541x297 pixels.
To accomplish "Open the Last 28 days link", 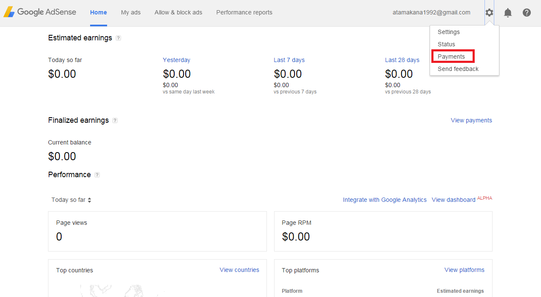I will [x=402, y=60].
